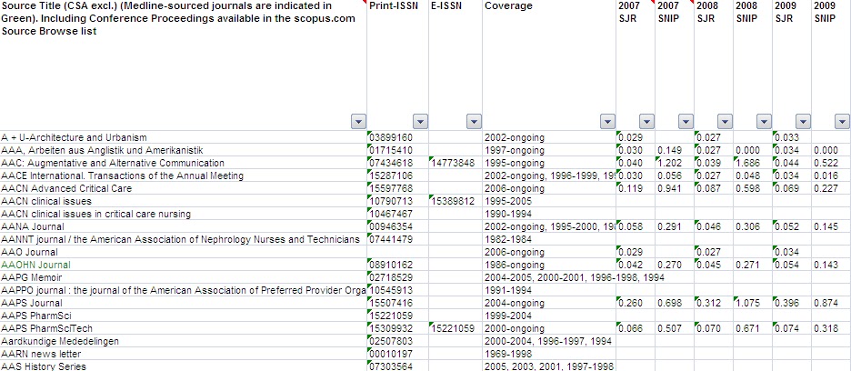Open the 2008 SJR filter dropdown
This screenshot has height=371, width=851.
726,121
